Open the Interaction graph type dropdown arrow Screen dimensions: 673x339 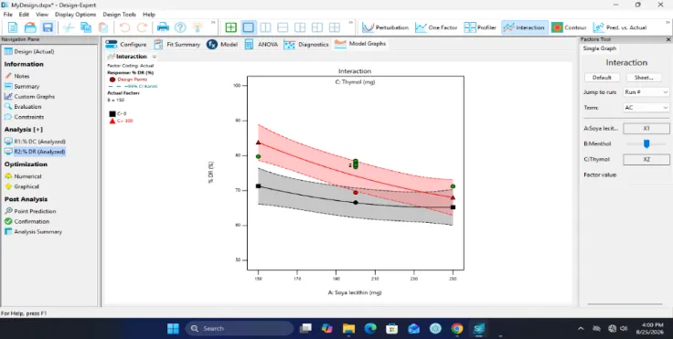pyautogui.click(x=155, y=57)
